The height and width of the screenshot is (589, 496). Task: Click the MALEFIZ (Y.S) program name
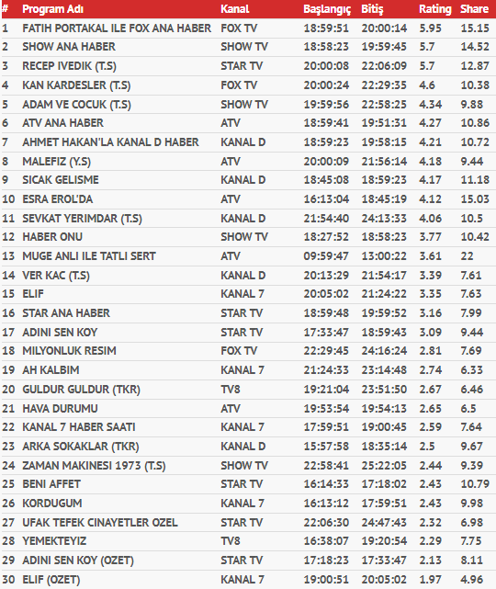[x=57, y=162]
